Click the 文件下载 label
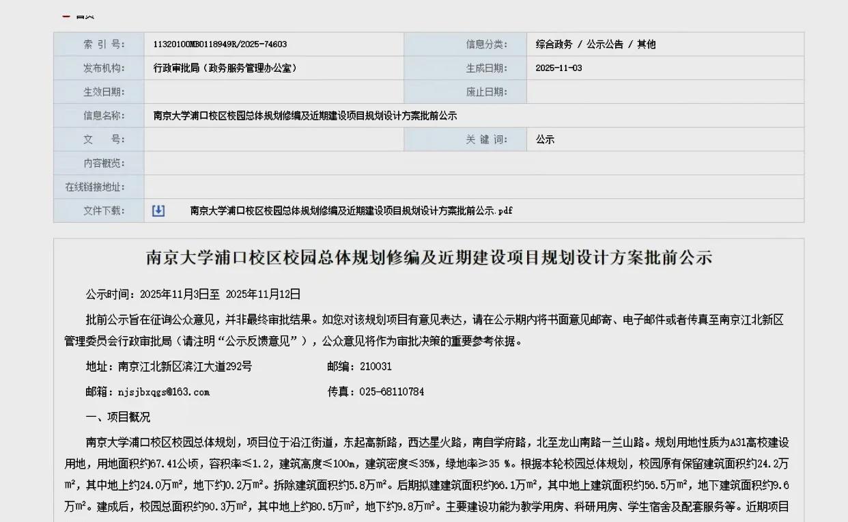Screen dimensions: 848x522 click(104, 211)
